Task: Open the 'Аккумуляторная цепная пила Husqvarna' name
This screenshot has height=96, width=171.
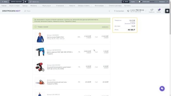Action: 57,83
